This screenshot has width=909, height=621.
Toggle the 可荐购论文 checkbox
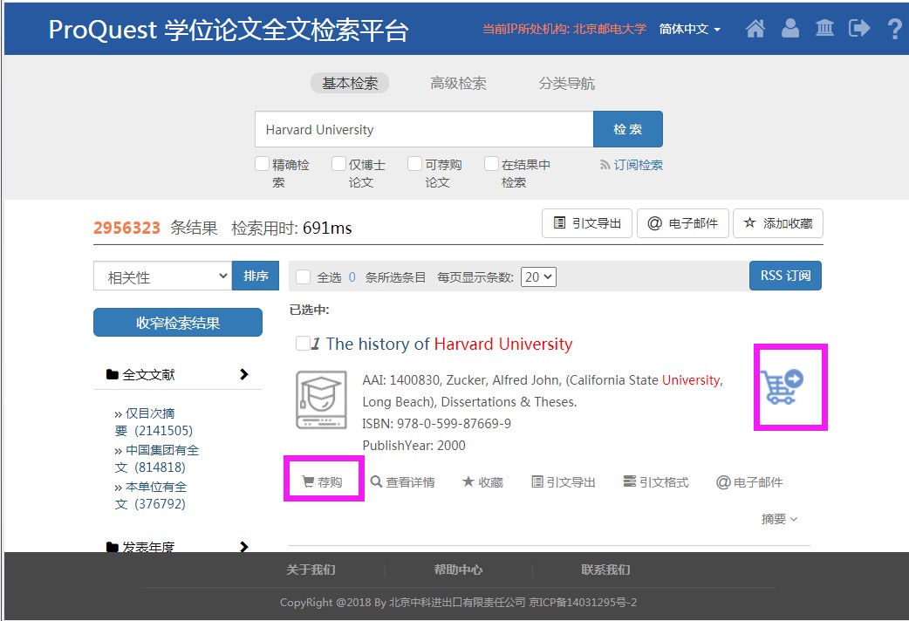(x=414, y=164)
